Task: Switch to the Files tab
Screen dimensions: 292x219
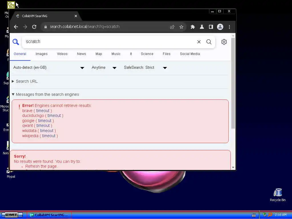Action: point(167,54)
